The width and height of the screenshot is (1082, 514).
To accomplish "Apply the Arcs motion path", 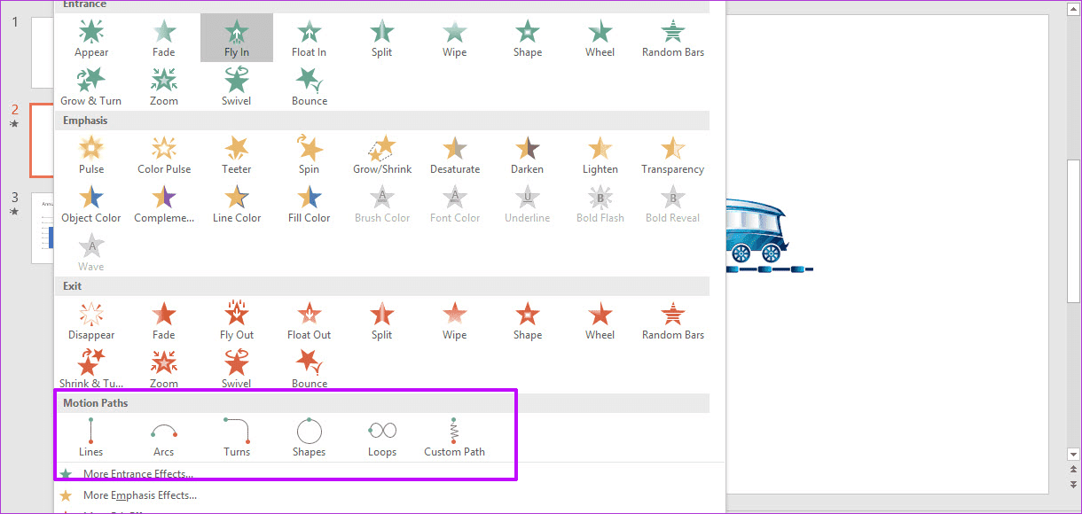I will (x=164, y=437).
